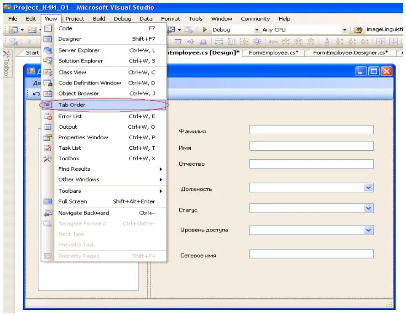Click the Navigate Backward icon
The image size is (406, 316).
click(48, 213)
